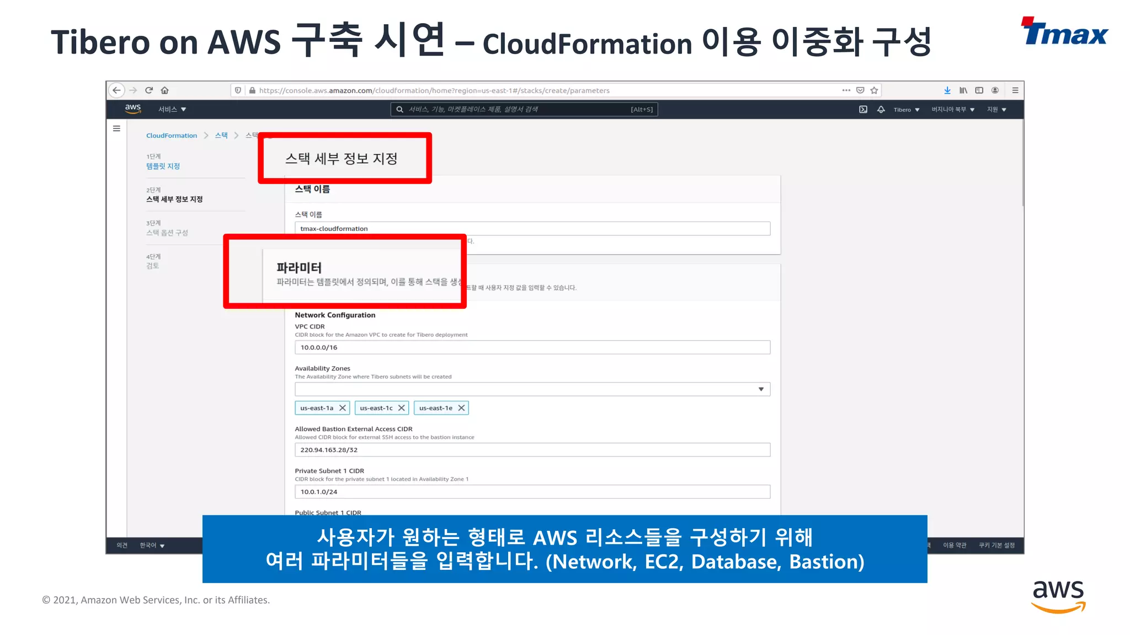Viewport: 1130px width, 635px height.
Task: Select step 2 스택 세부 정보 지정
Action: 174,199
